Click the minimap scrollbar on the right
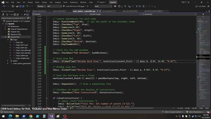 point(203,61)
